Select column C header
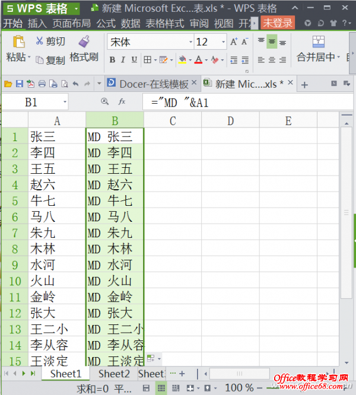Image resolution: width=356 pixels, height=395 pixels. pos(173,121)
